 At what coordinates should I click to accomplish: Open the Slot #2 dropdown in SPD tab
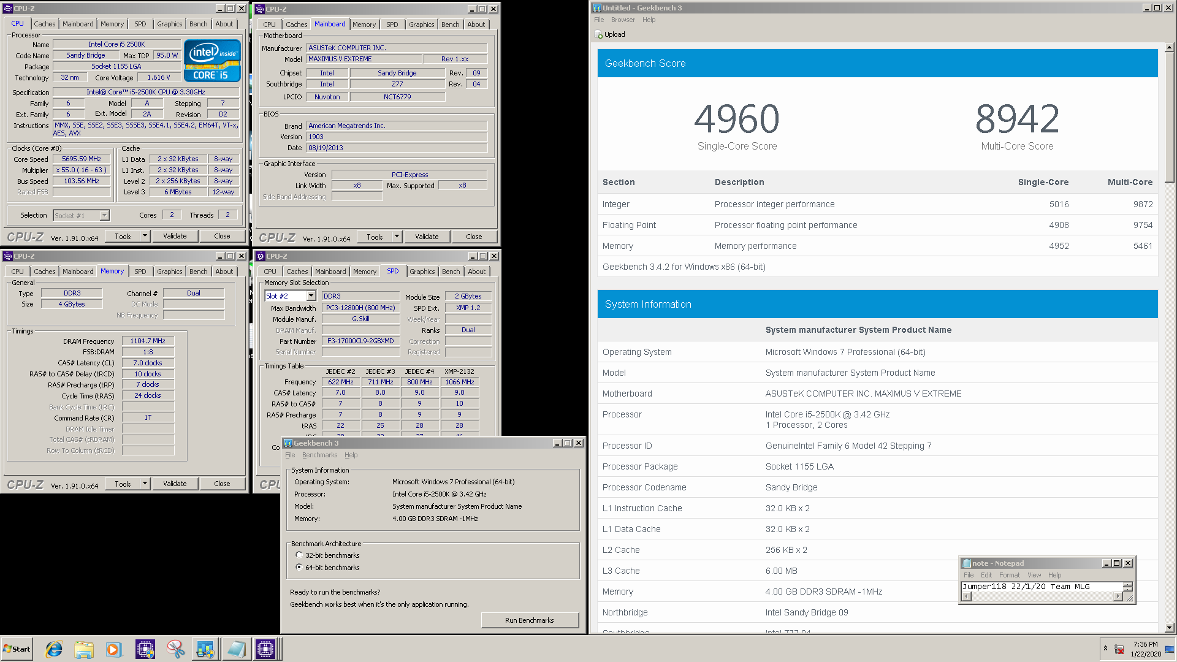pyautogui.click(x=311, y=296)
